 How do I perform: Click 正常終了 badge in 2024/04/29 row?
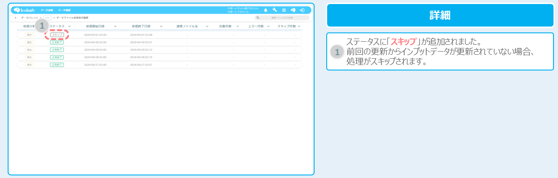coord(57,50)
